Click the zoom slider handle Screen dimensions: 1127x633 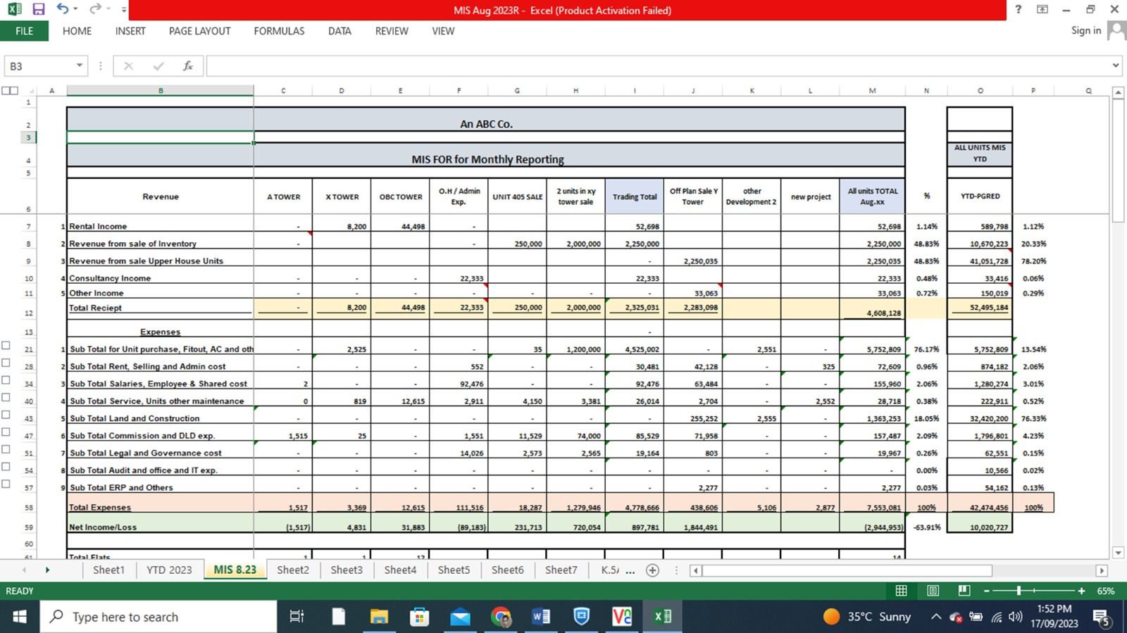(x=1019, y=591)
